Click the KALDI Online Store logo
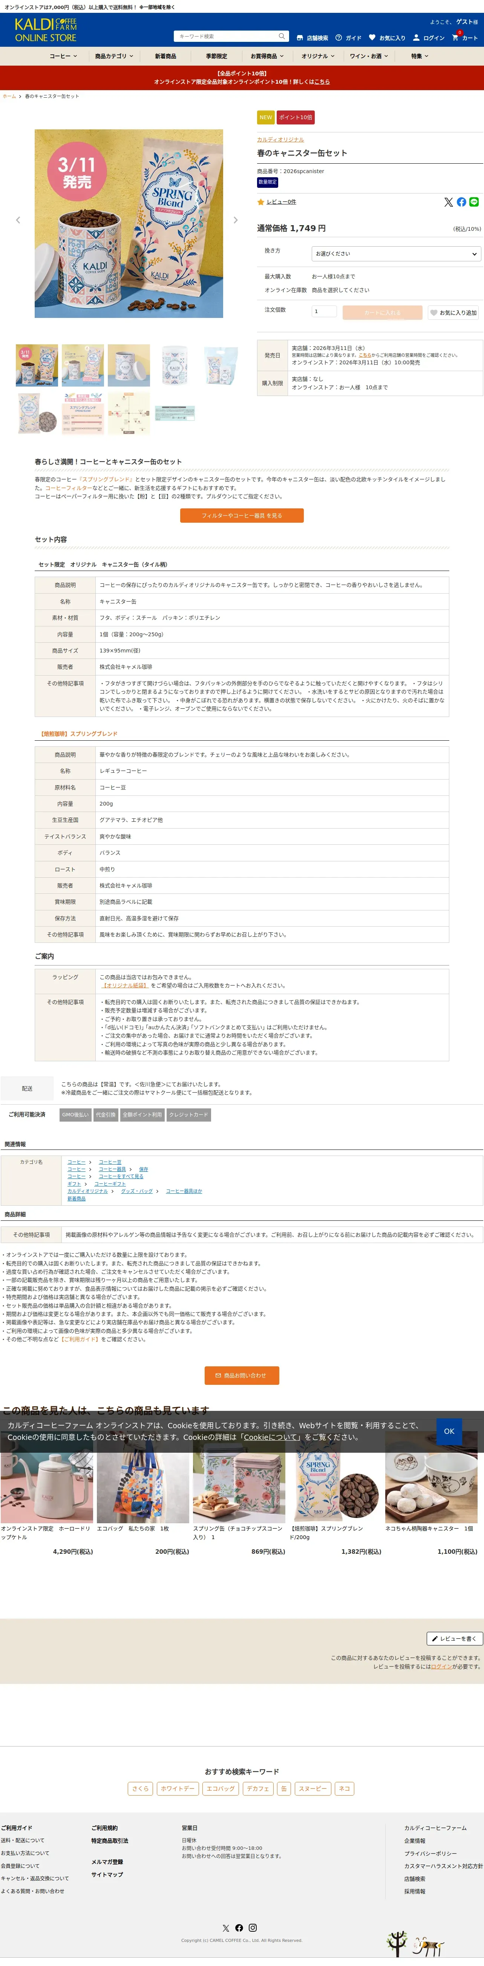This screenshot has height=1966, width=484. click(x=46, y=30)
